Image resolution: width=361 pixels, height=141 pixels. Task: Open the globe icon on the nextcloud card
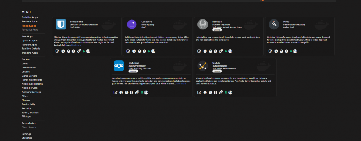pyautogui.click(x=126, y=92)
